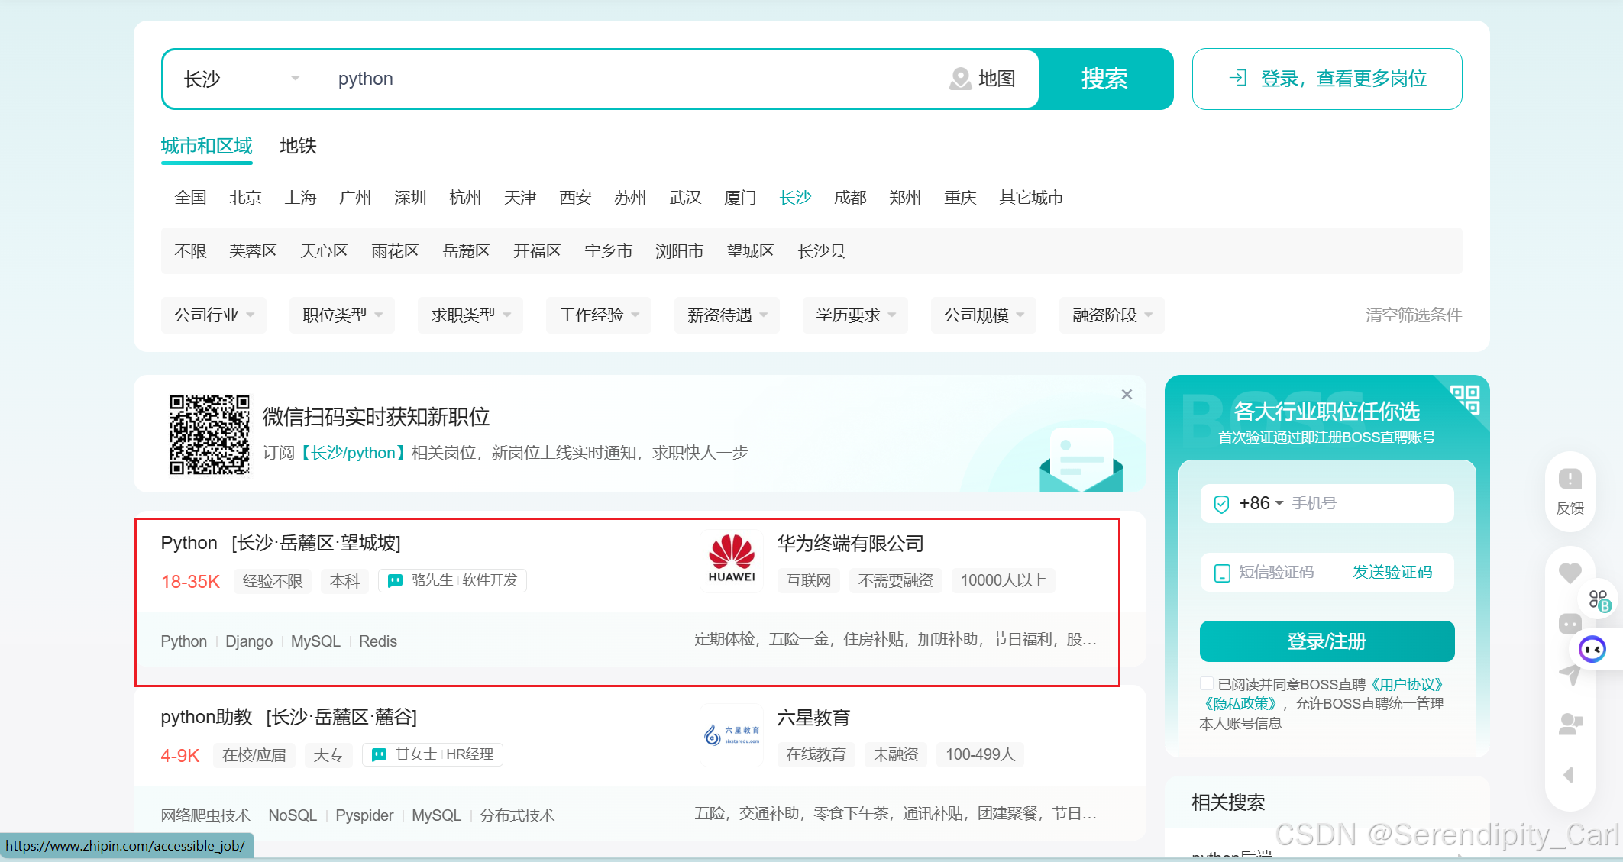Open the person chat icon in sidebar
The width and height of the screenshot is (1623, 862).
1570,724
